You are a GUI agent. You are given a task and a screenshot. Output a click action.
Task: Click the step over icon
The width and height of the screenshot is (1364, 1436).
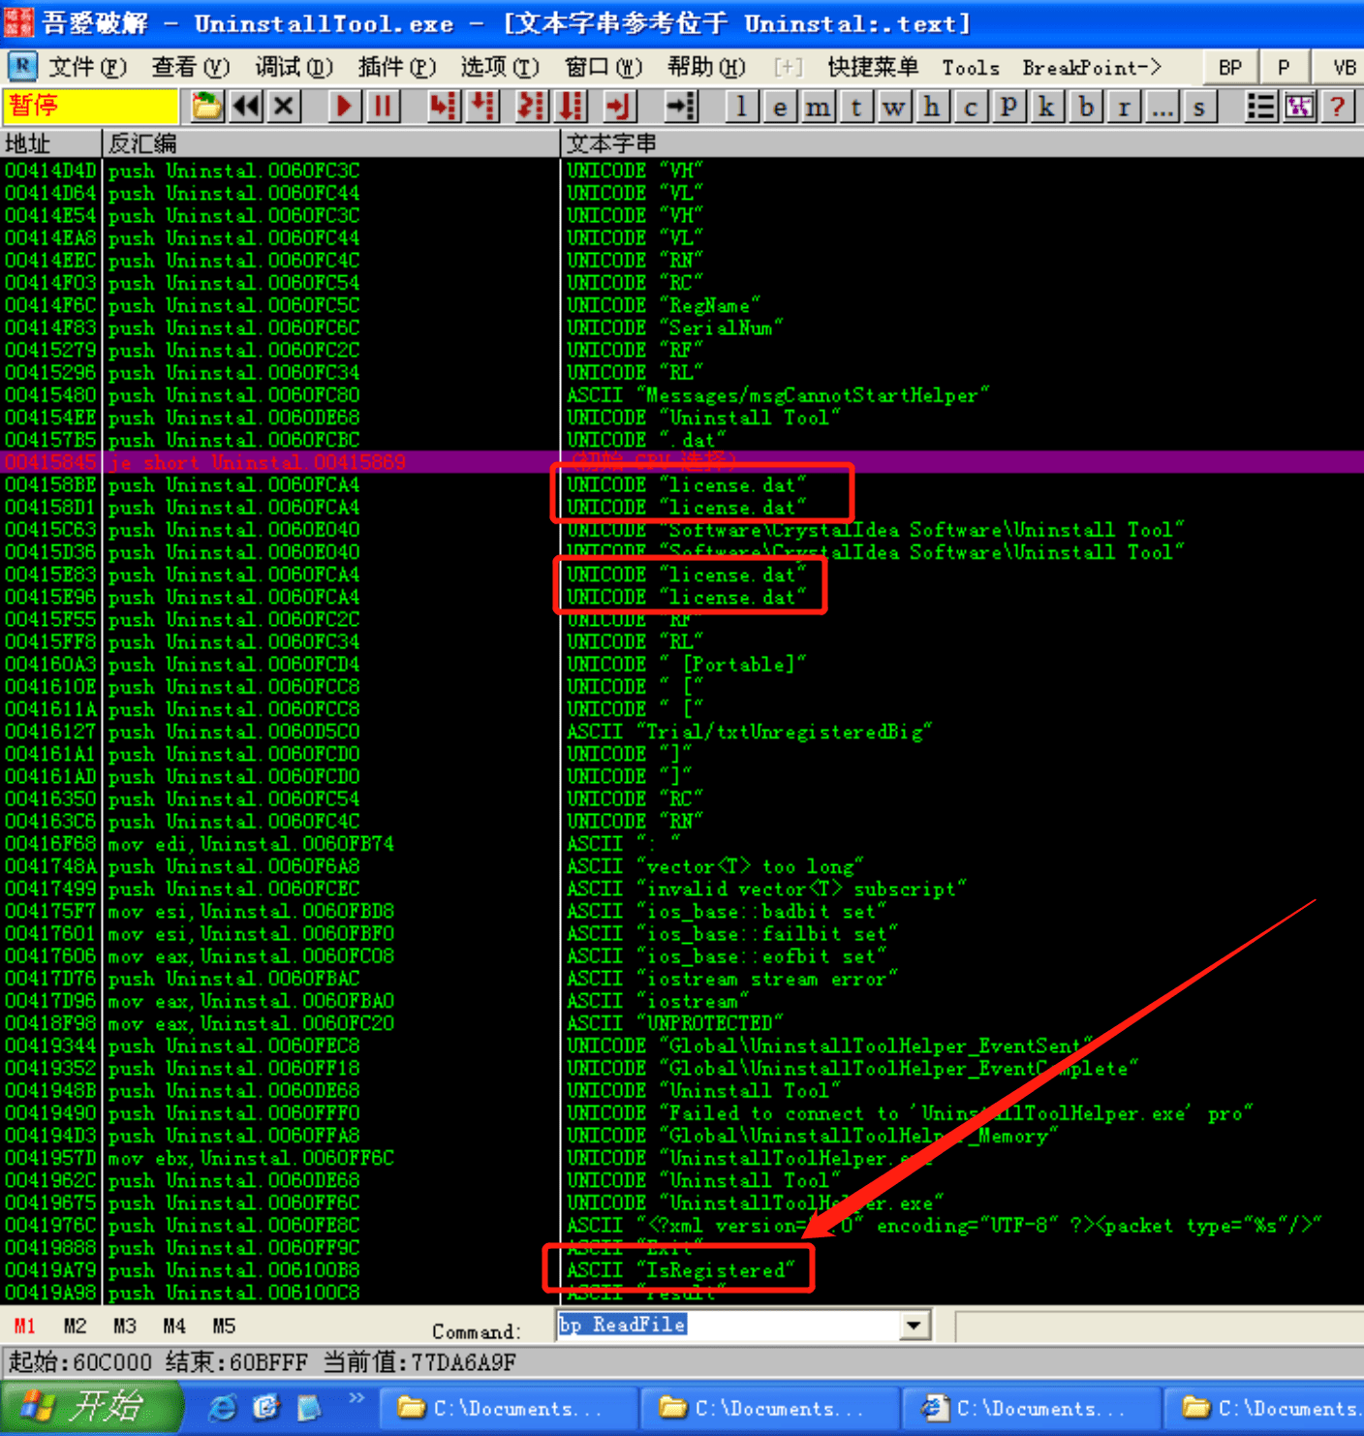[481, 106]
